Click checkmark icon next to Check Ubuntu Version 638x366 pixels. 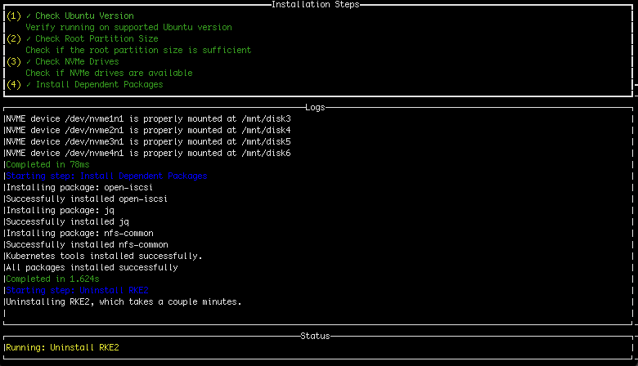29,16
